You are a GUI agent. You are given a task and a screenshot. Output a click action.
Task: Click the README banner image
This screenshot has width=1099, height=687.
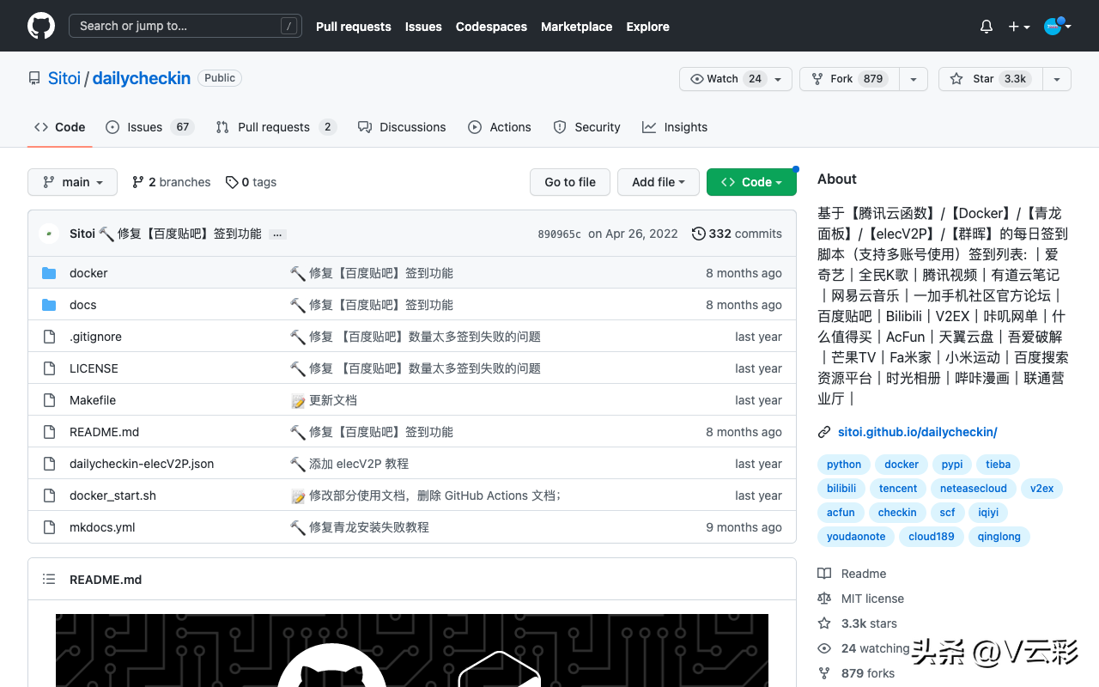[x=412, y=650]
